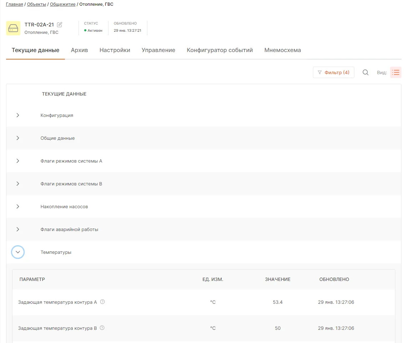Image resolution: width=405 pixels, height=343 pixels.
Task: Click the Задающая температура контура A row label
Action: [x=57, y=302]
